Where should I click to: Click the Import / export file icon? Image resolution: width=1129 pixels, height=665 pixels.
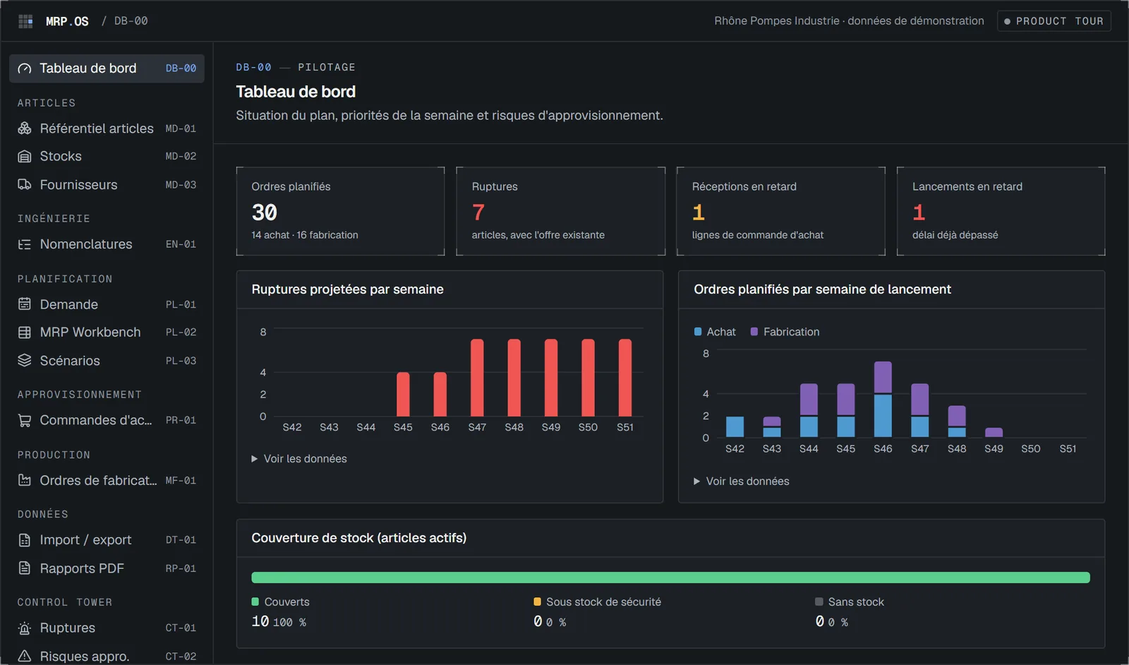(x=25, y=540)
